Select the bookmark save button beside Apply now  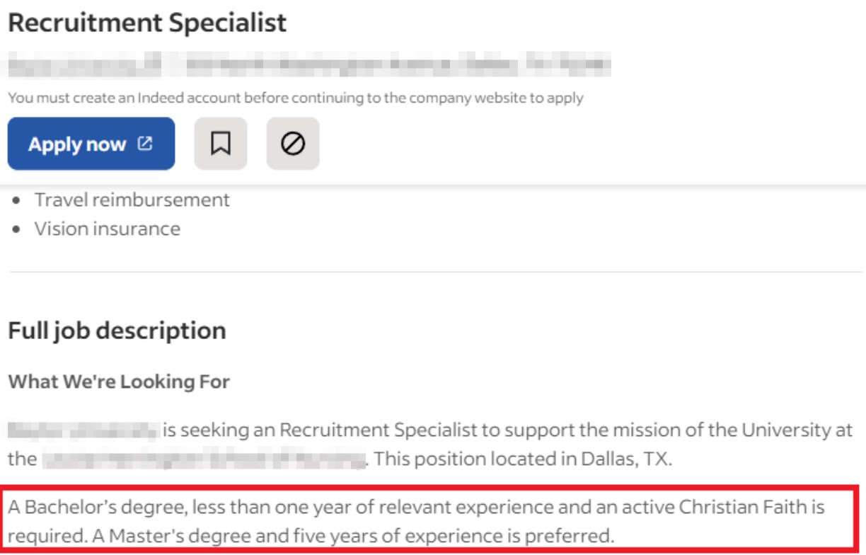point(221,144)
